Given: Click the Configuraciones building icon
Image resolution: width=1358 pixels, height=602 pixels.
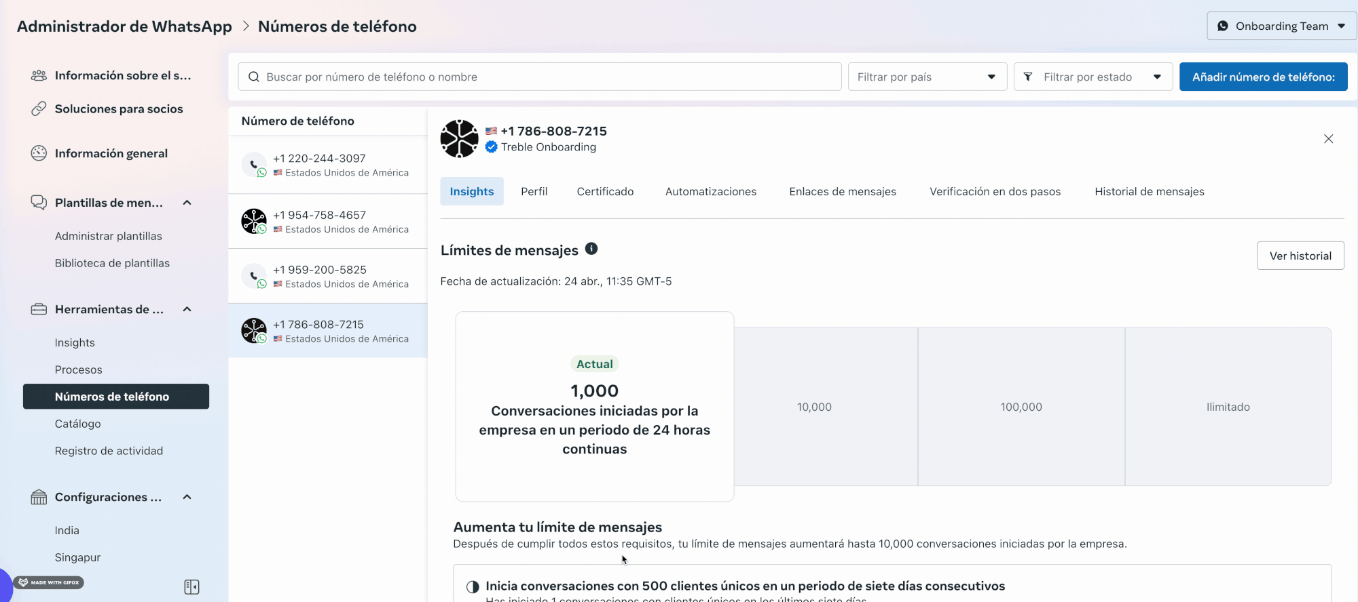Looking at the screenshot, I should [39, 497].
